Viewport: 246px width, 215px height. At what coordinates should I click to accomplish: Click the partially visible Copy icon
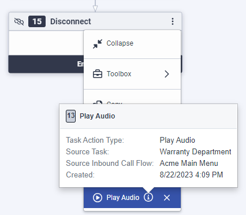[x=98, y=102]
